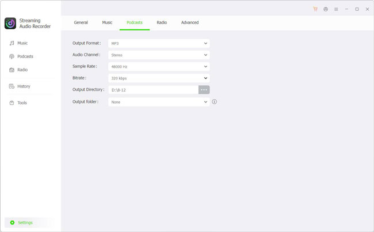Open the user account icon
This screenshot has width=374, height=232.
pos(326,9)
